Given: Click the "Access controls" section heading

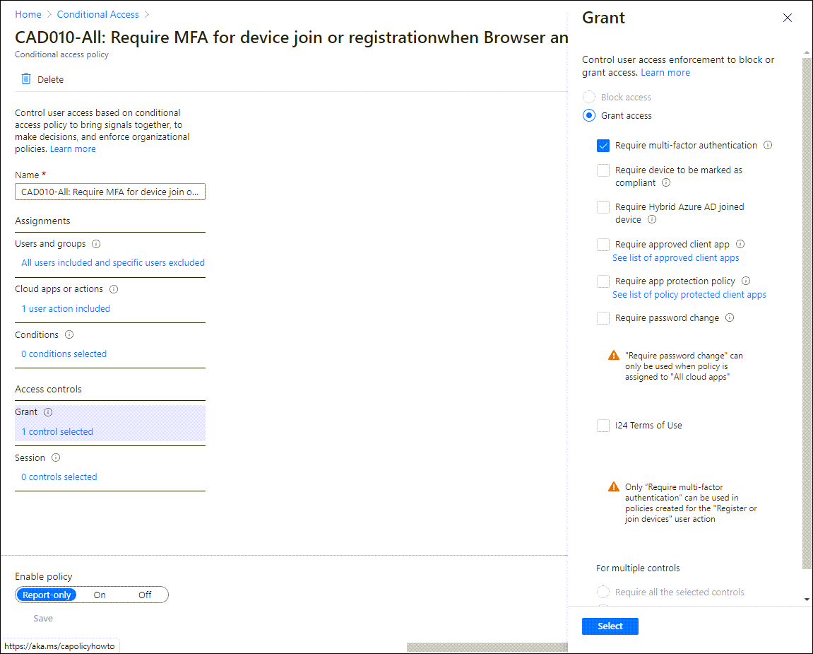Looking at the screenshot, I should (x=48, y=390).
